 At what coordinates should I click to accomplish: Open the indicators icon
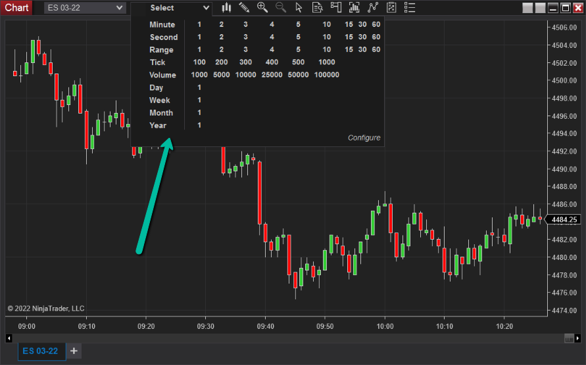point(354,7)
